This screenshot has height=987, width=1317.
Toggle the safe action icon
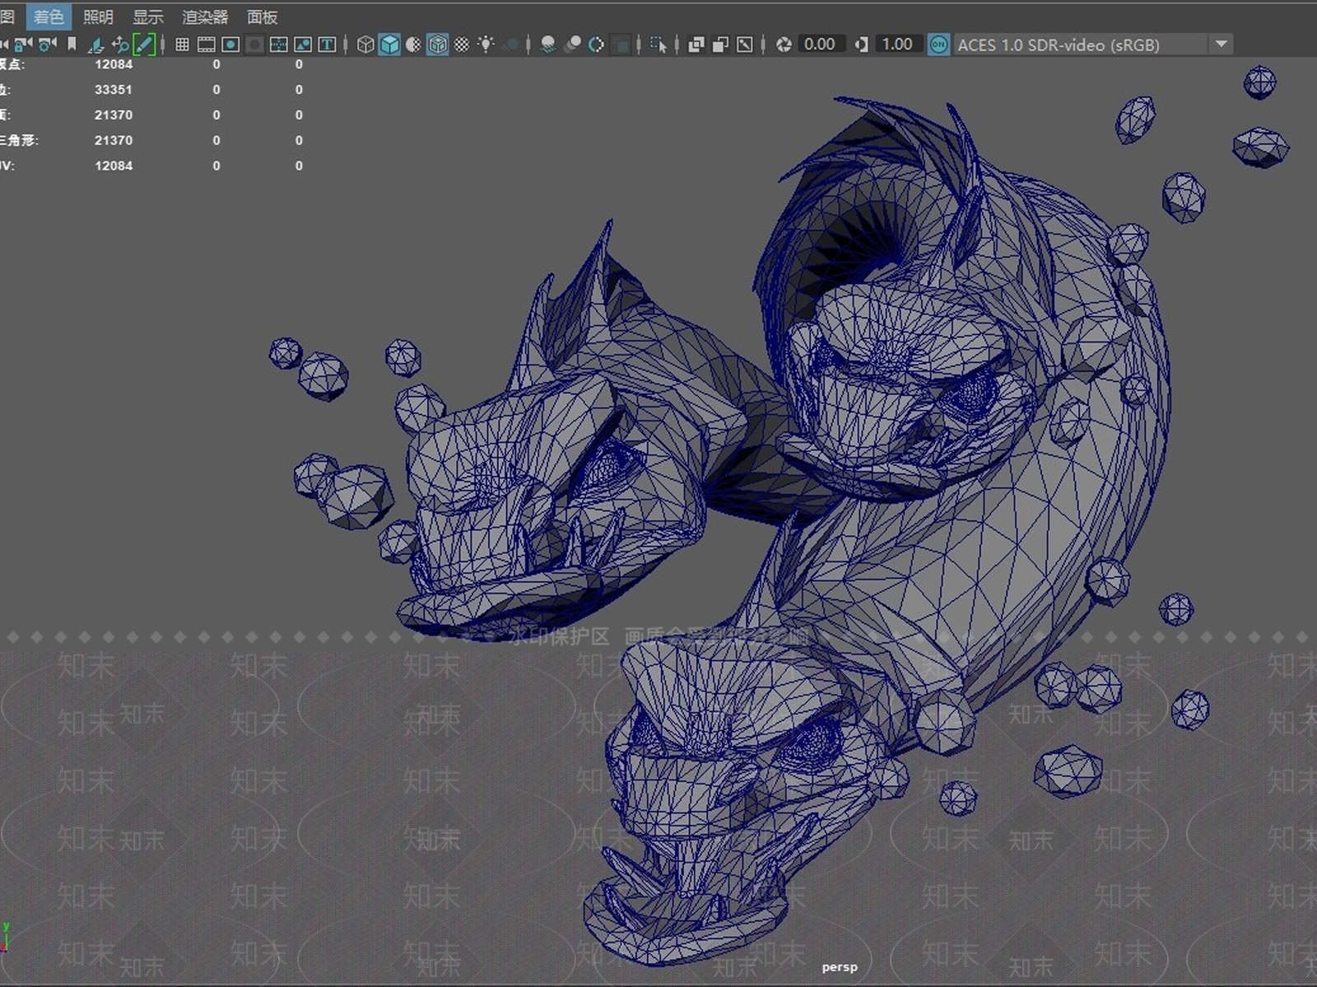[303, 44]
